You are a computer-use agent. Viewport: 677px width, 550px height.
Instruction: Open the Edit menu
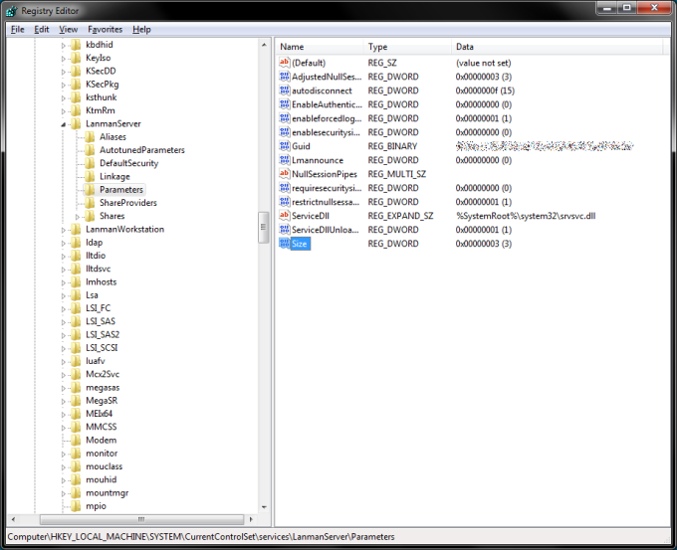pyautogui.click(x=42, y=29)
